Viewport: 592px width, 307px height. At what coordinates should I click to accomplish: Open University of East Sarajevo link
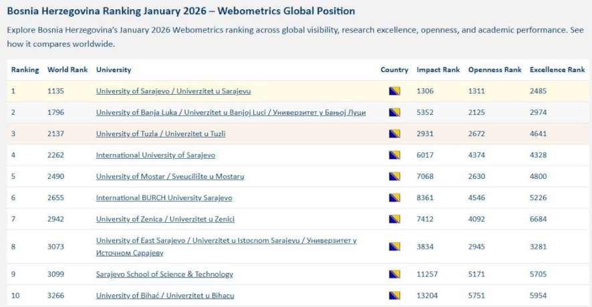point(226,241)
